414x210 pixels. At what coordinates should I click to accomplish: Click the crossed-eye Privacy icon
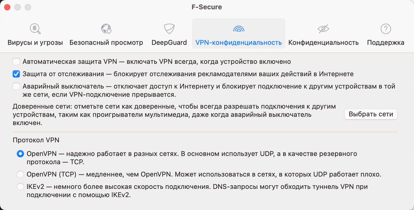323,29
